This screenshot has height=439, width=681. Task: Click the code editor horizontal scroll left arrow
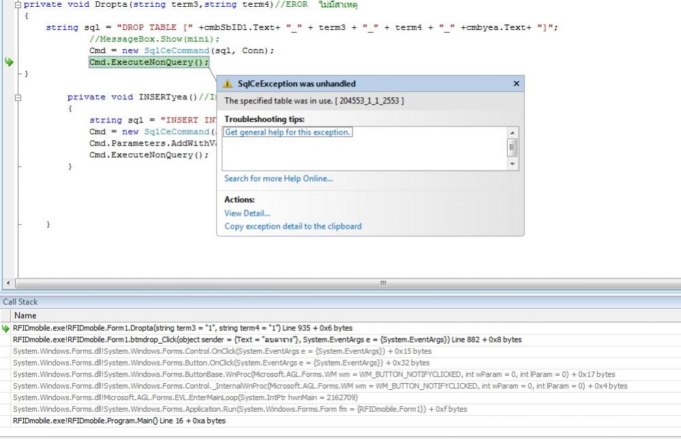pos(8,283)
